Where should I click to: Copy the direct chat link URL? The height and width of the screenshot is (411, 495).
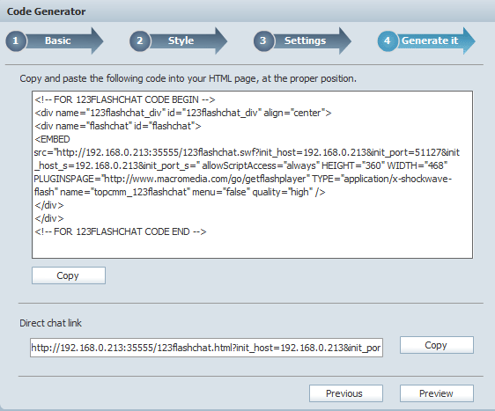[x=437, y=345]
